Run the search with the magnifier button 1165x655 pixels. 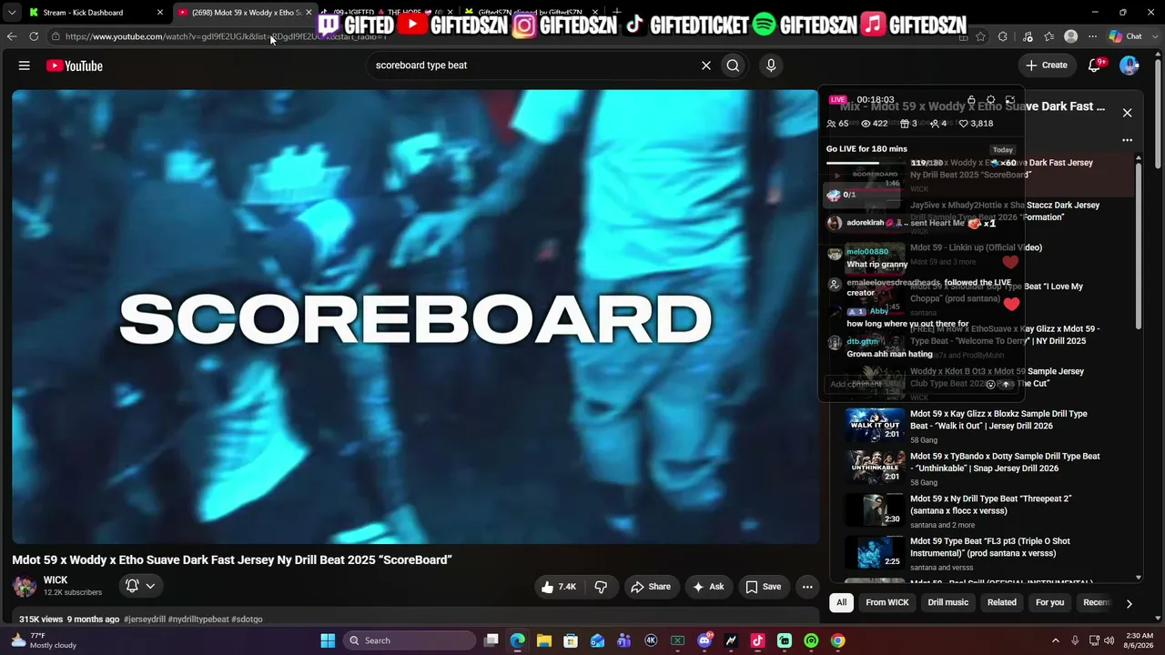tap(733, 65)
